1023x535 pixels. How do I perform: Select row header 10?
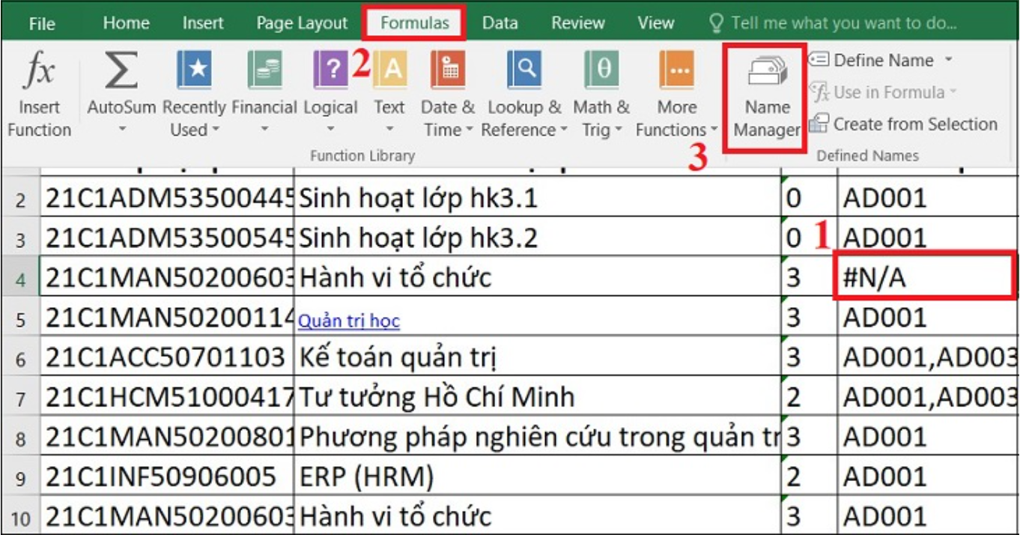coord(20,516)
